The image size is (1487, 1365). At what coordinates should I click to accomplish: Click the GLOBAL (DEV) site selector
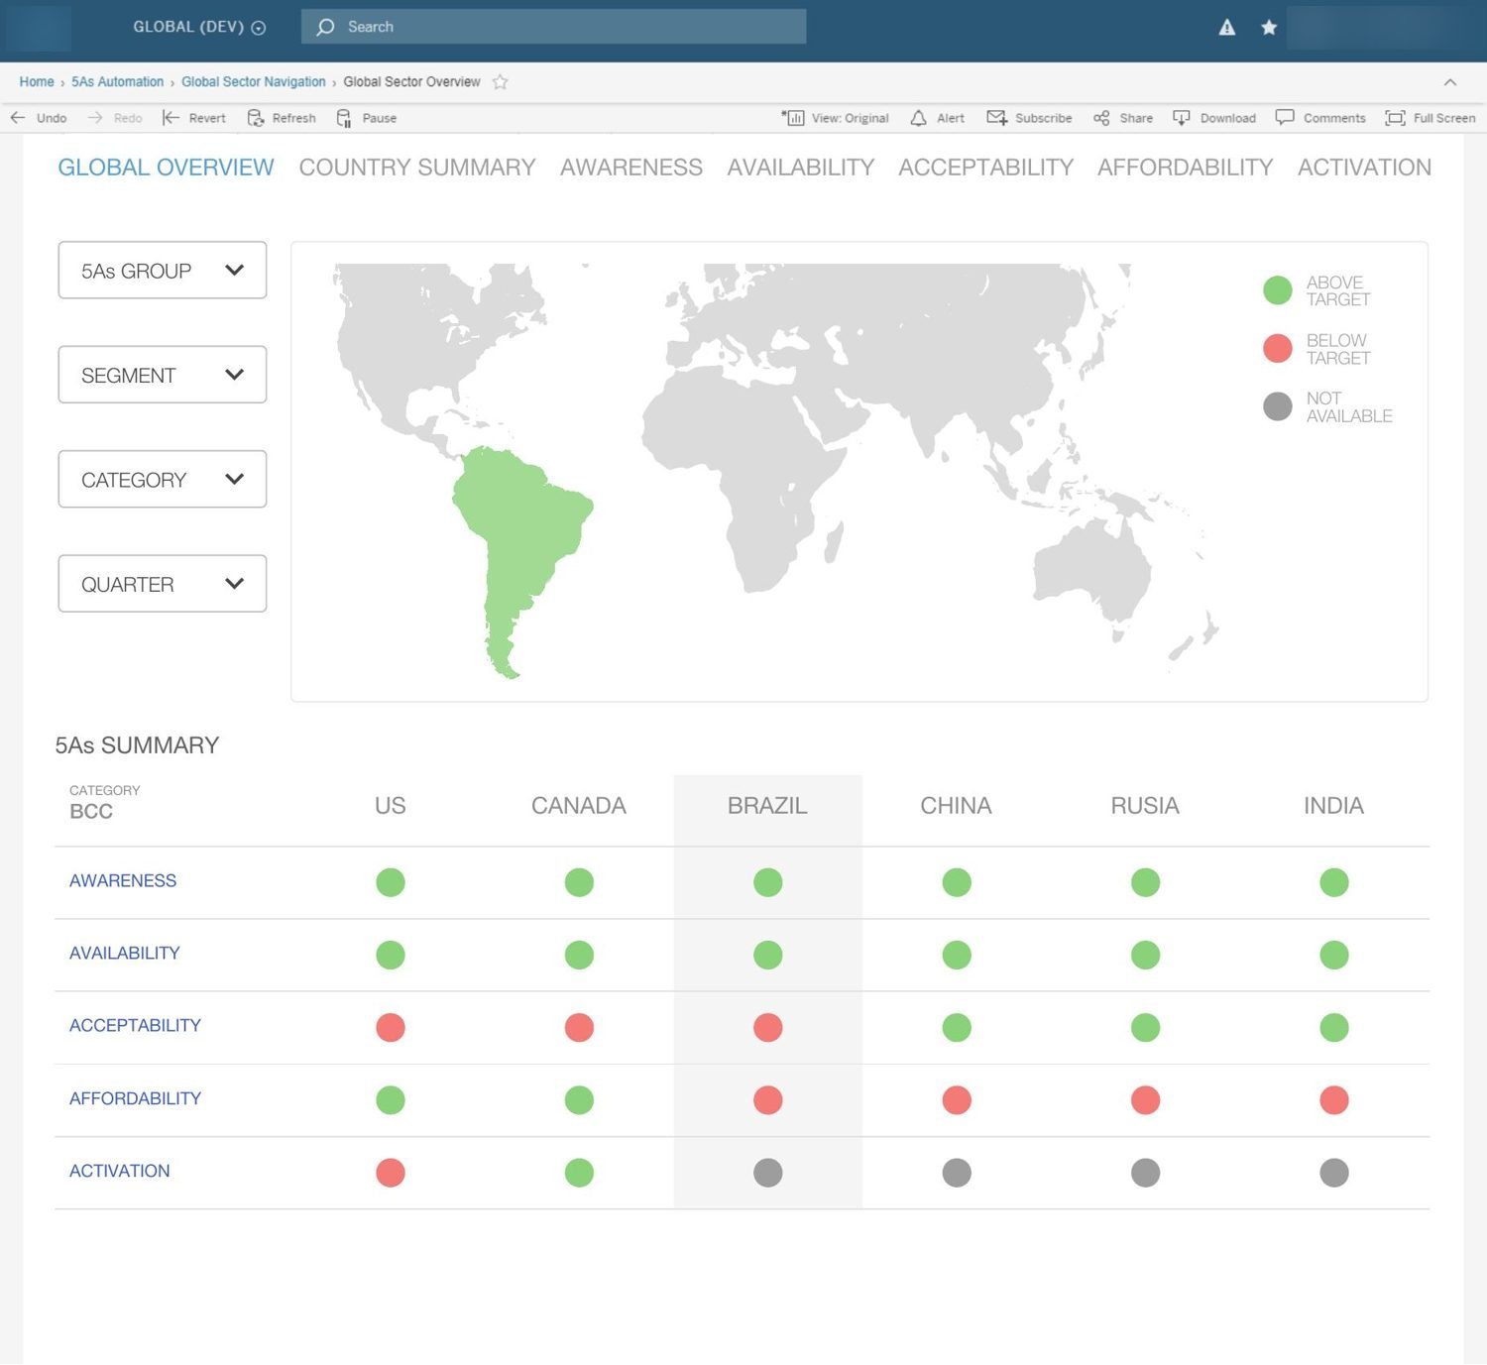click(x=199, y=27)
